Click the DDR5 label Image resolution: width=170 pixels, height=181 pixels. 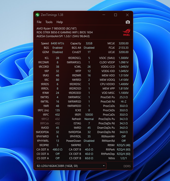click(127, 166)
